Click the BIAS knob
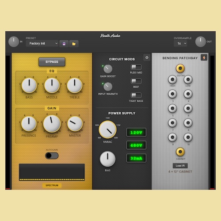The height and width of the screenshot is (221, 221). 107,159
